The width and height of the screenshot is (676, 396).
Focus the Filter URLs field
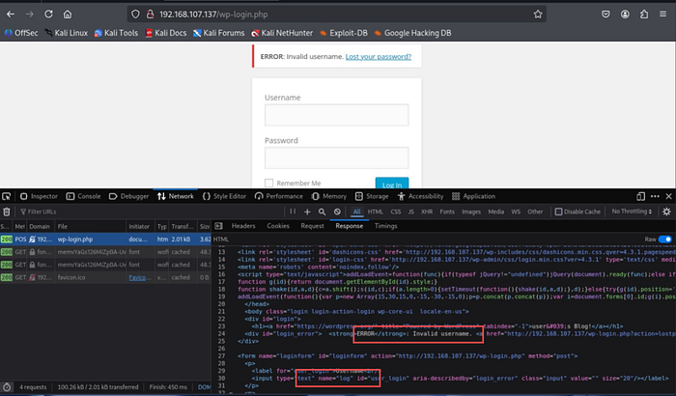[x=151, y=212]
